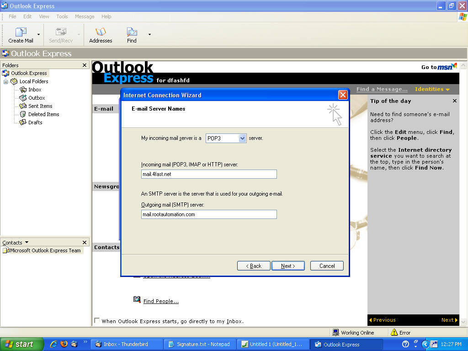This screenshot has height=351, width=468.
Task: Open the Tools menu
Action: (62, 16)
